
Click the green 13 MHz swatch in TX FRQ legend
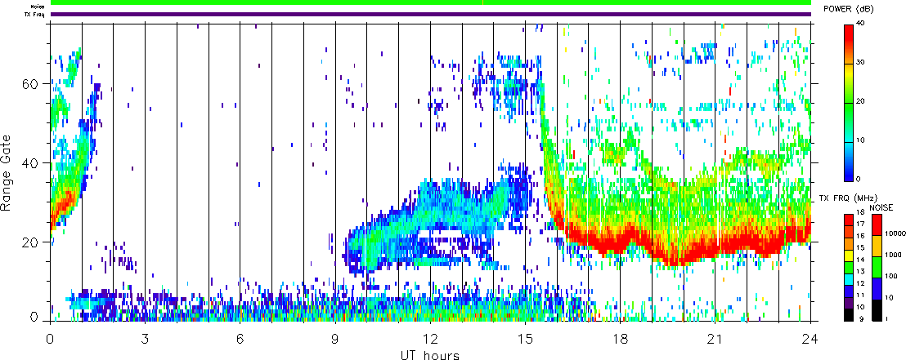click(x=849, y=268)
